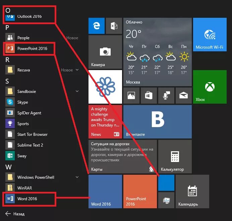Click the letter W group header

[8, 167]
